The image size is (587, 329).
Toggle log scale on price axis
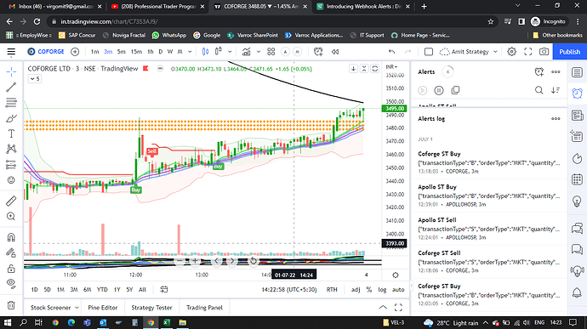tap(382, 289)
